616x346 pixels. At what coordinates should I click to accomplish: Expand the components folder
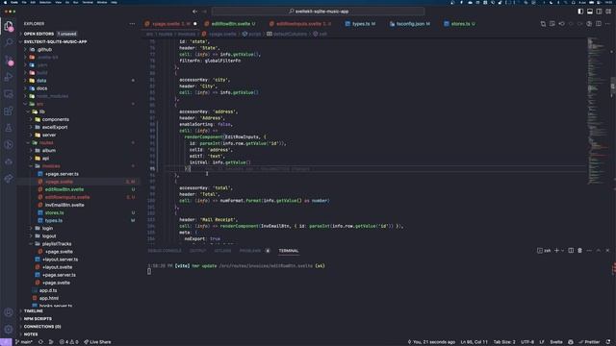click(x=56, y=119)
